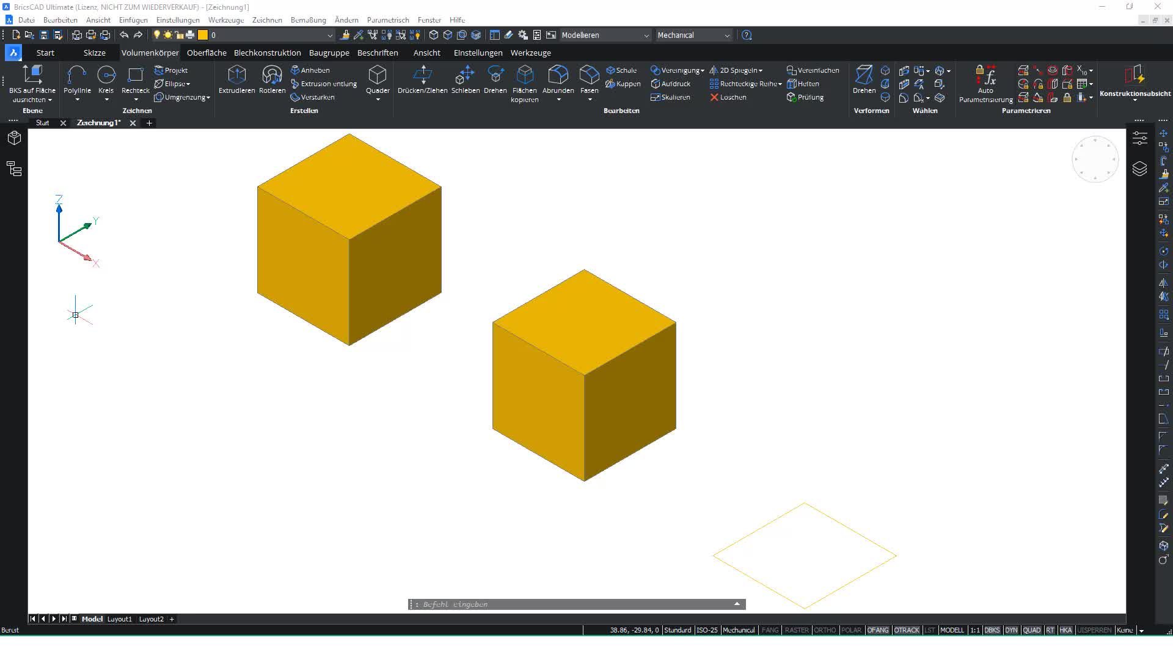Expand the Vereinigung dropdown

703,70
